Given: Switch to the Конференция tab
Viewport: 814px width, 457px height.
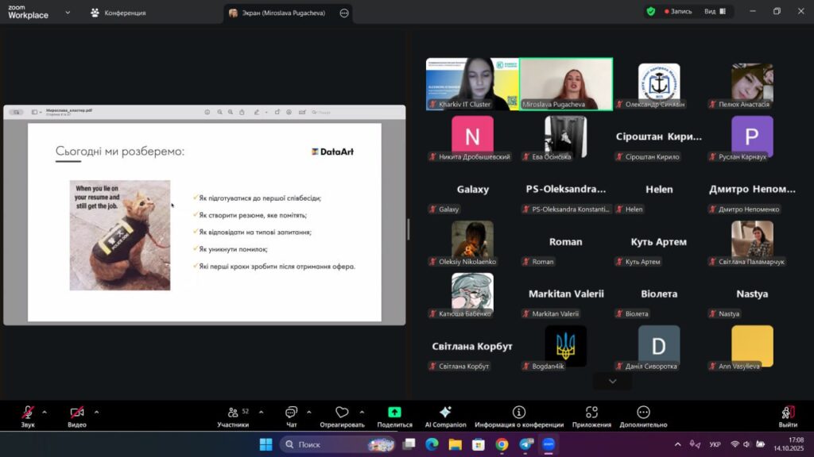Looking at the screenshot, I should (x=118, y=13).
